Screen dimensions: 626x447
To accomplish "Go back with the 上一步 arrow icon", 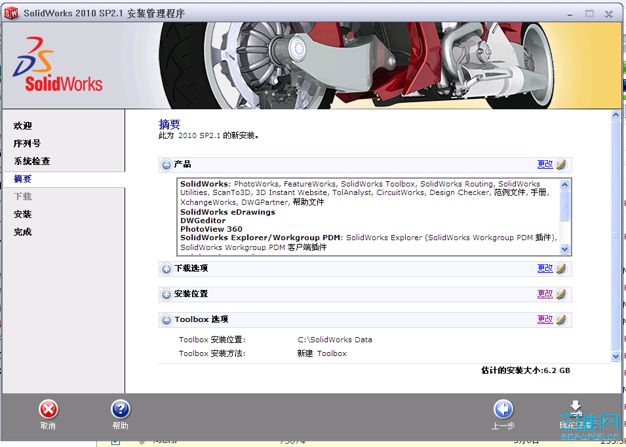I will 503,409.
